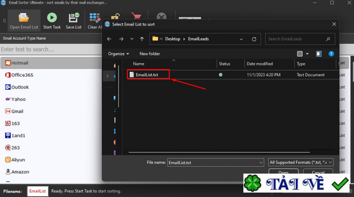Click the Gmail logo icon
Viewport: 354px width, 197px height.
pos(8,111)
